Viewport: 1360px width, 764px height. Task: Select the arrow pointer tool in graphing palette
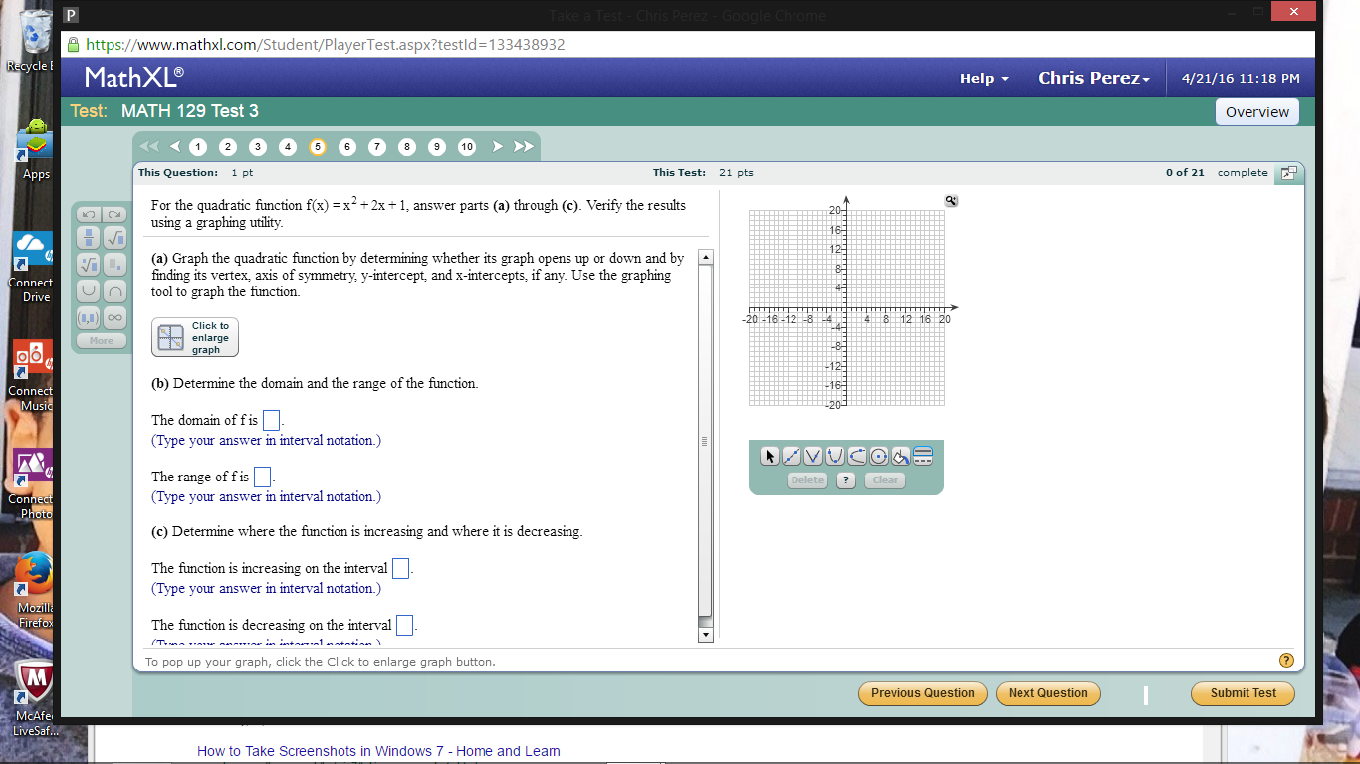coord(769,456)
